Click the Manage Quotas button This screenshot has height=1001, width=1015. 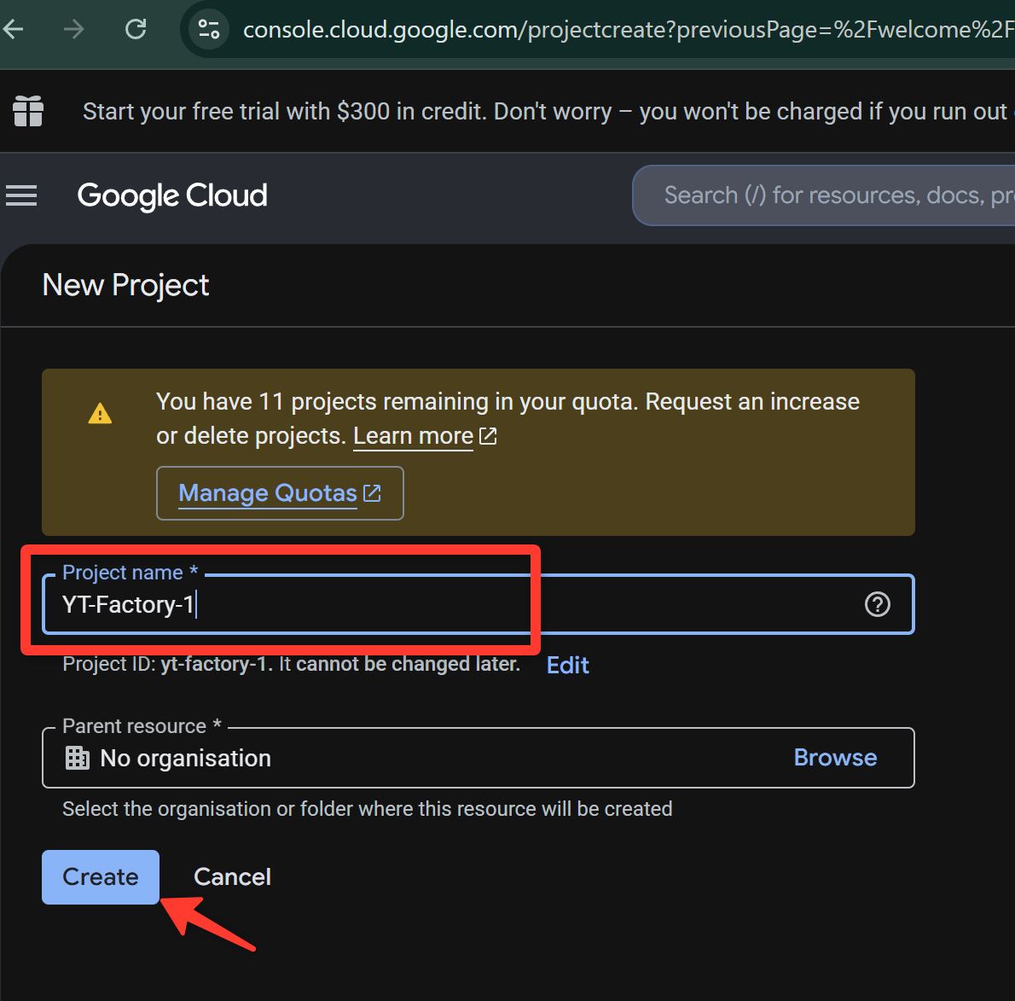(x=280, y=493)
